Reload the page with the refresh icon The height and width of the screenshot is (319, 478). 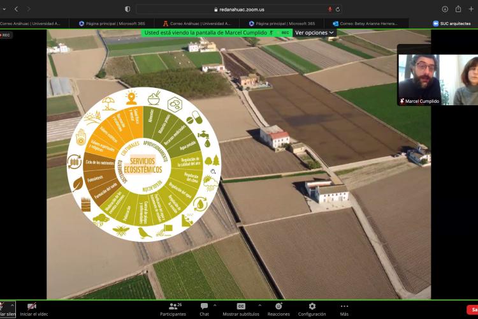coord(337,10)
